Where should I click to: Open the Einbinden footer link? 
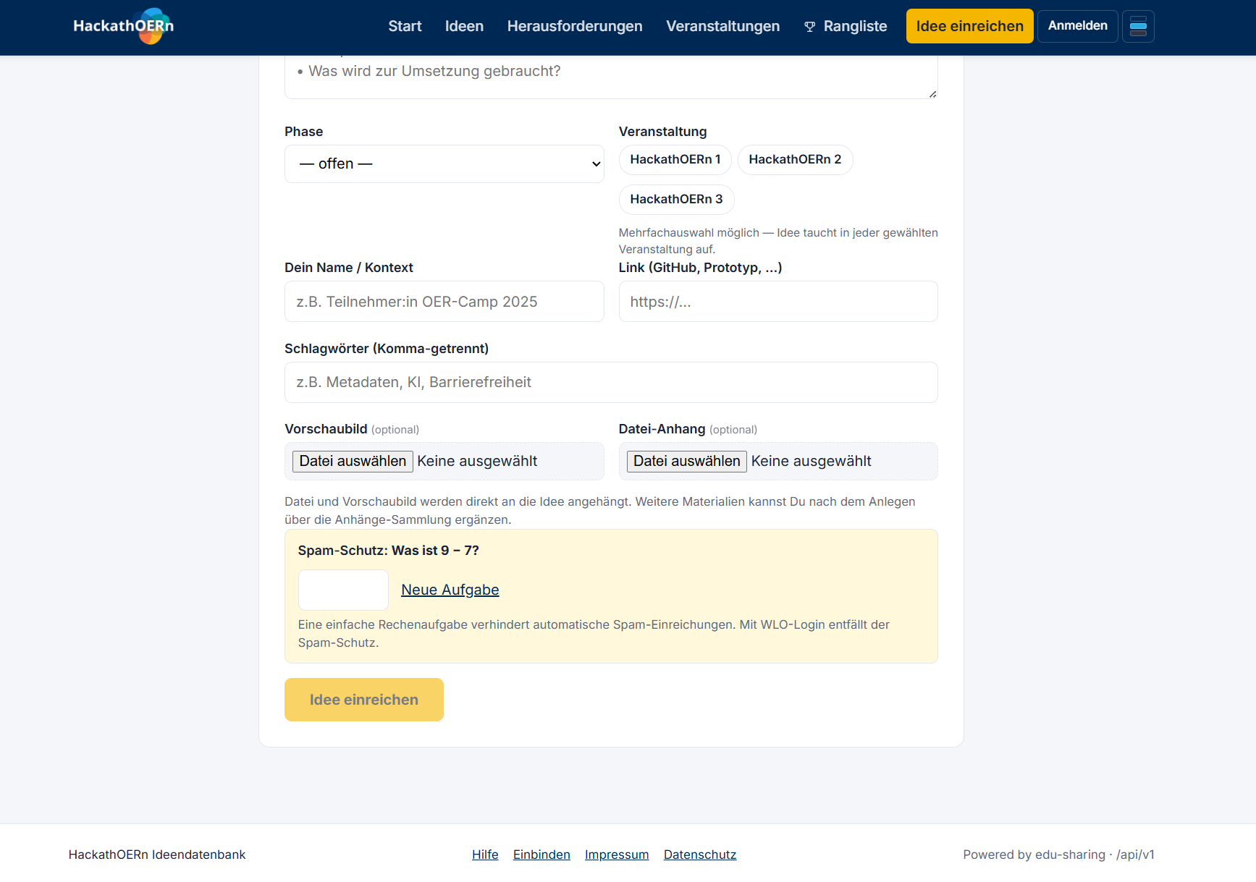pyautogui.click(x=541, y=855)
